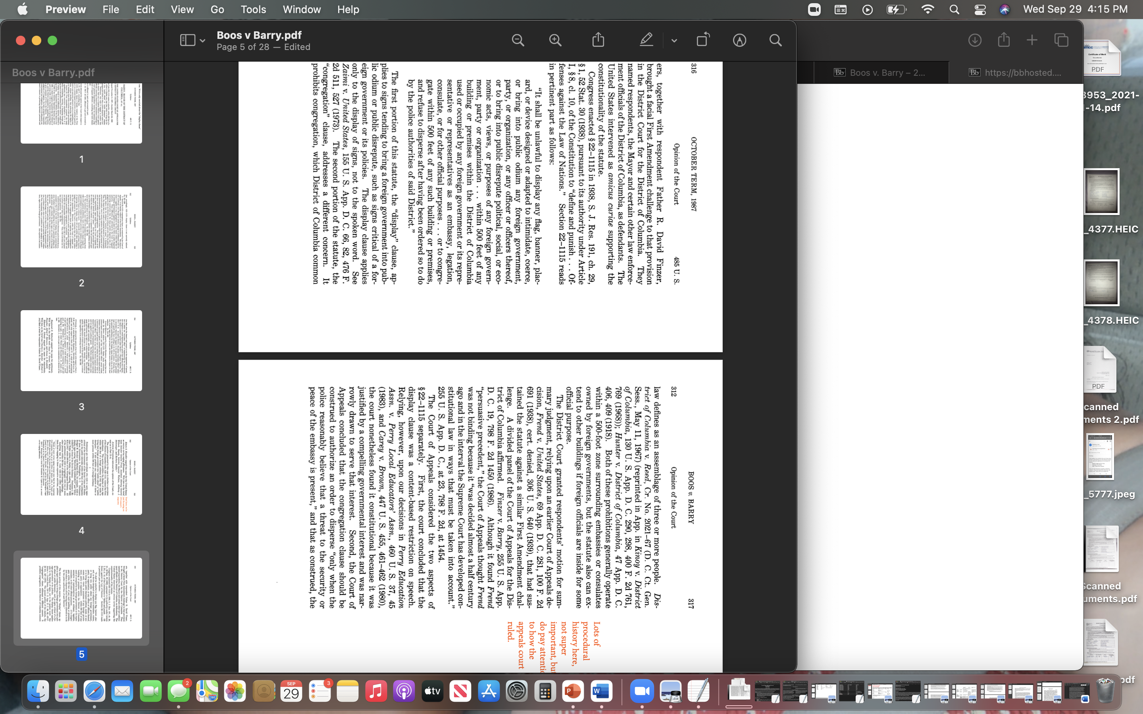Open the search field in Preview toolbar
1143x714 pixels.
pos(775,40)
